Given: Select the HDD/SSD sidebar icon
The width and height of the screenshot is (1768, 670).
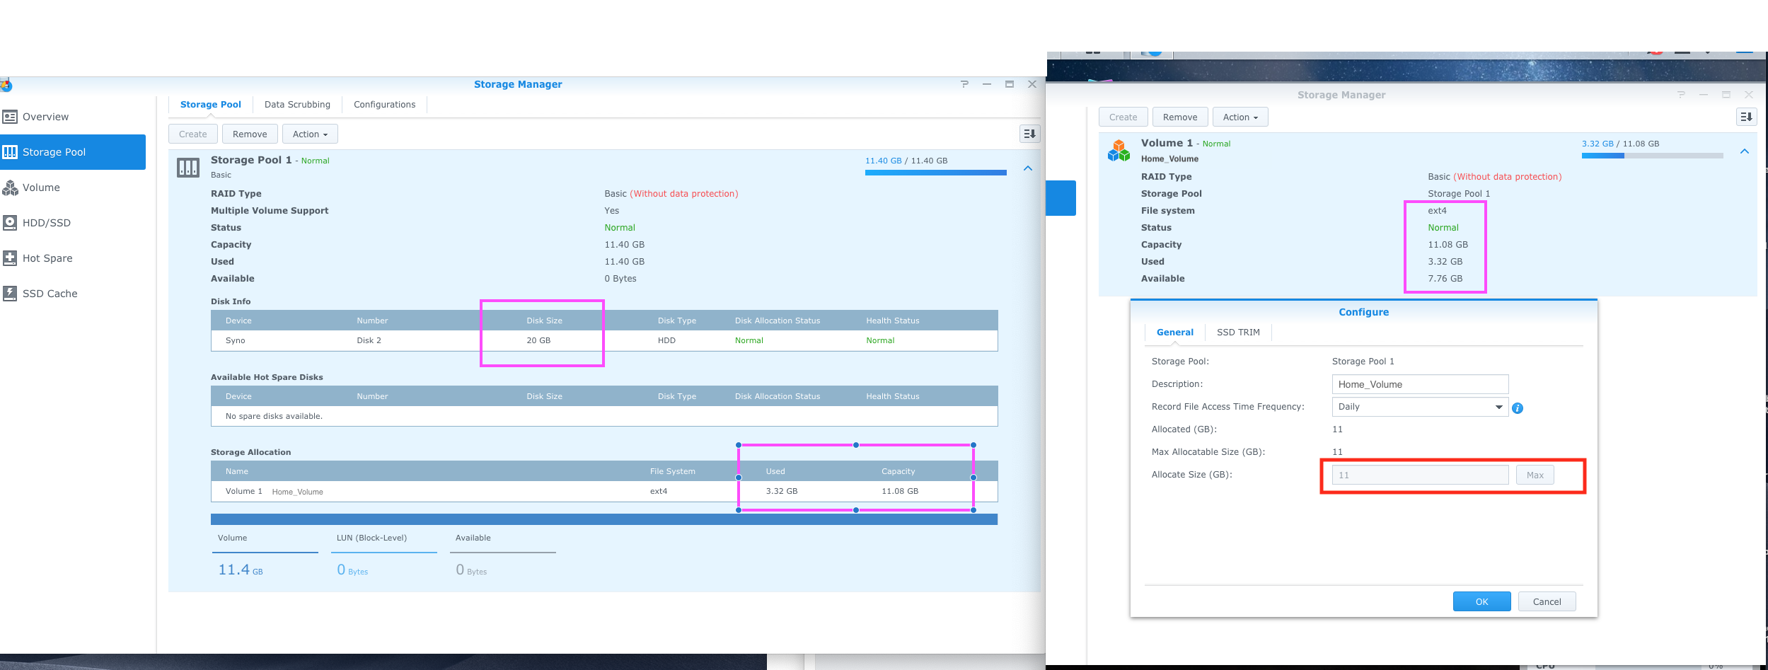Looking at the screenshot, I should pos(10,223).
